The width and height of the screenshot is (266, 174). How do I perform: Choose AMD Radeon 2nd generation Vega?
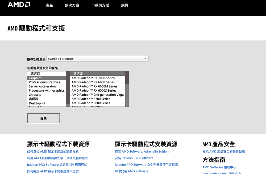point(98,95)
